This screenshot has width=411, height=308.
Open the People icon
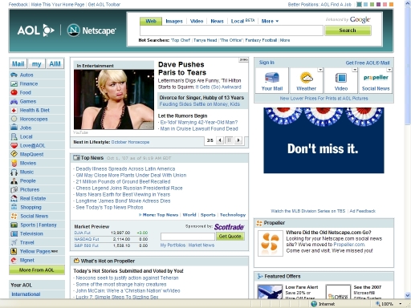click(14, 180)
